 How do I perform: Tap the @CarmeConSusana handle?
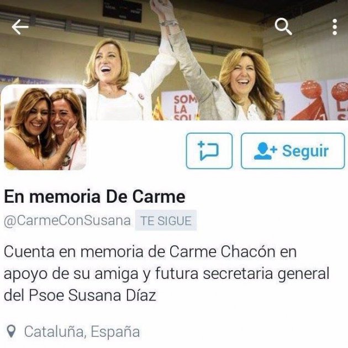point(67,220)
